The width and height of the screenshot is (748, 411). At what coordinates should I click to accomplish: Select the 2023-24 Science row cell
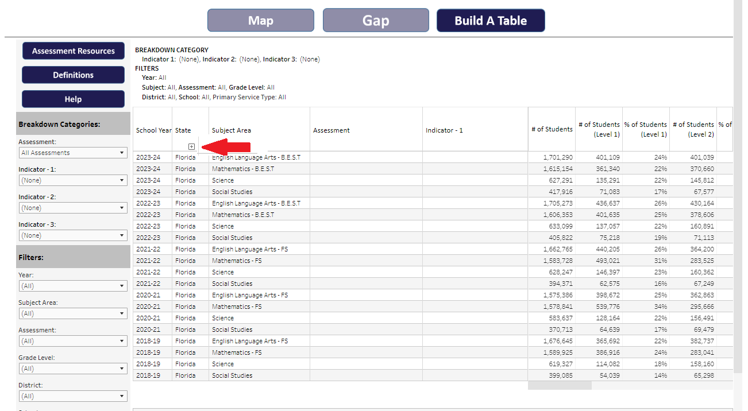click(223, 180)
